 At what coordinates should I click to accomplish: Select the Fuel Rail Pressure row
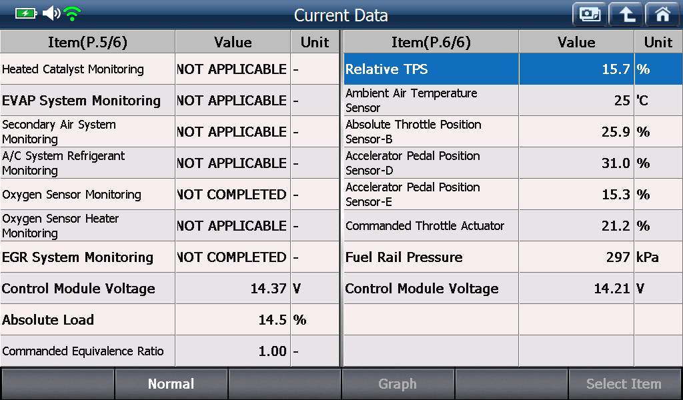click(x=513, y=257)
